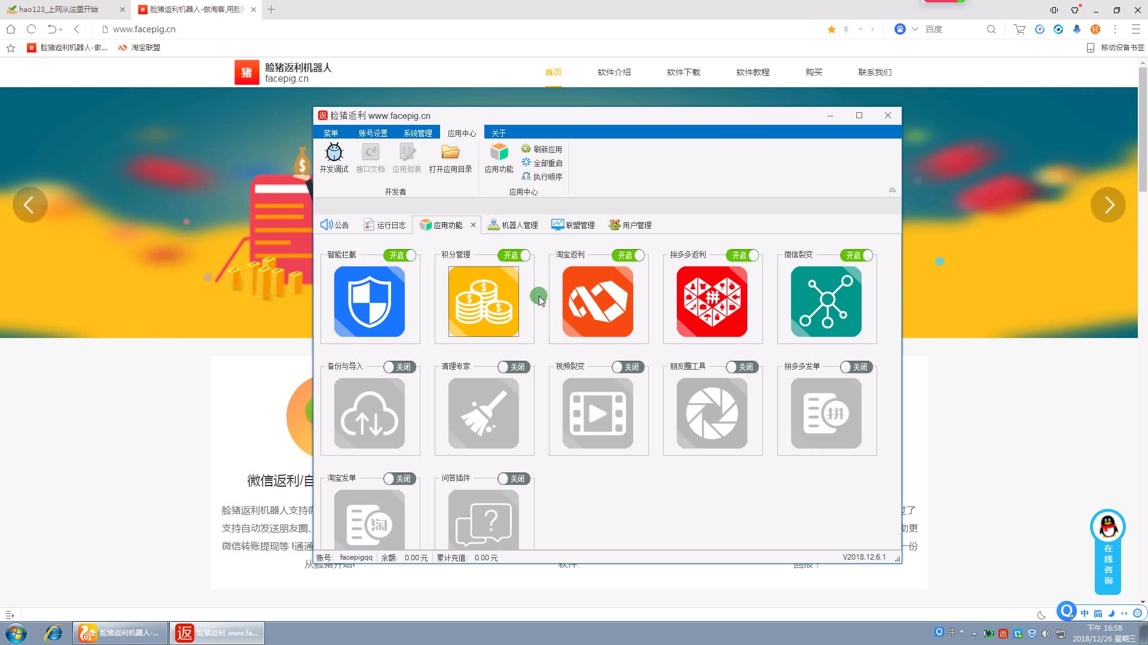Click the QQ 在线咨询 penguin icon
The image size is (1148, 645).
(1108, 527)
